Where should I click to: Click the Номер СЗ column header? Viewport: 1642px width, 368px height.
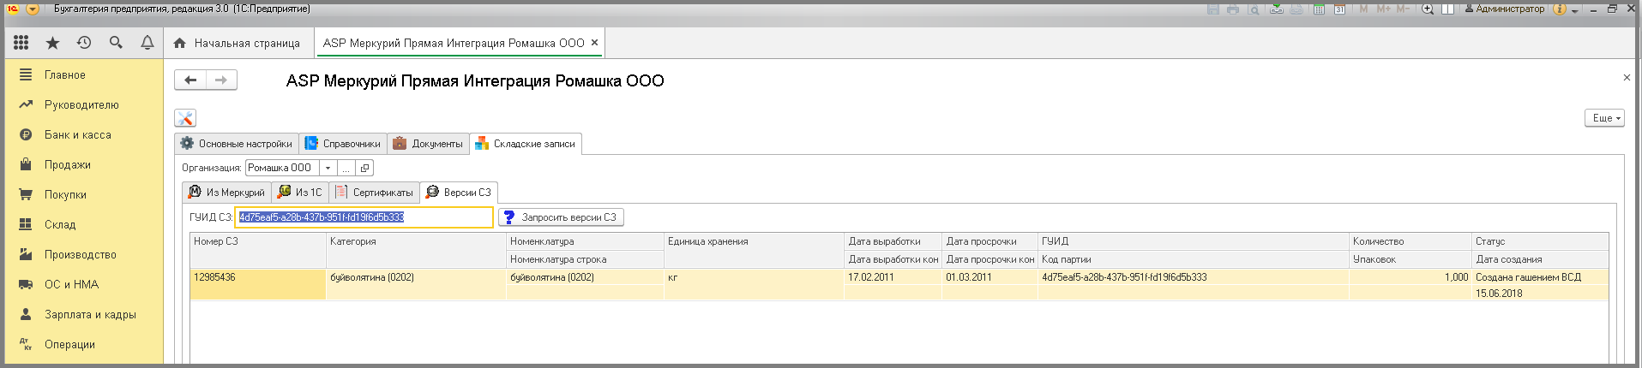point(257,241)
